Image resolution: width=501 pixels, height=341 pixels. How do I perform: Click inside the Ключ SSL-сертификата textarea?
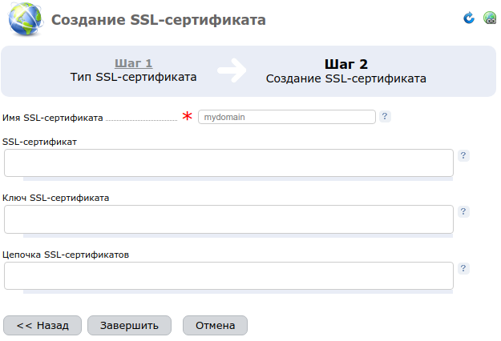point(228,219)
